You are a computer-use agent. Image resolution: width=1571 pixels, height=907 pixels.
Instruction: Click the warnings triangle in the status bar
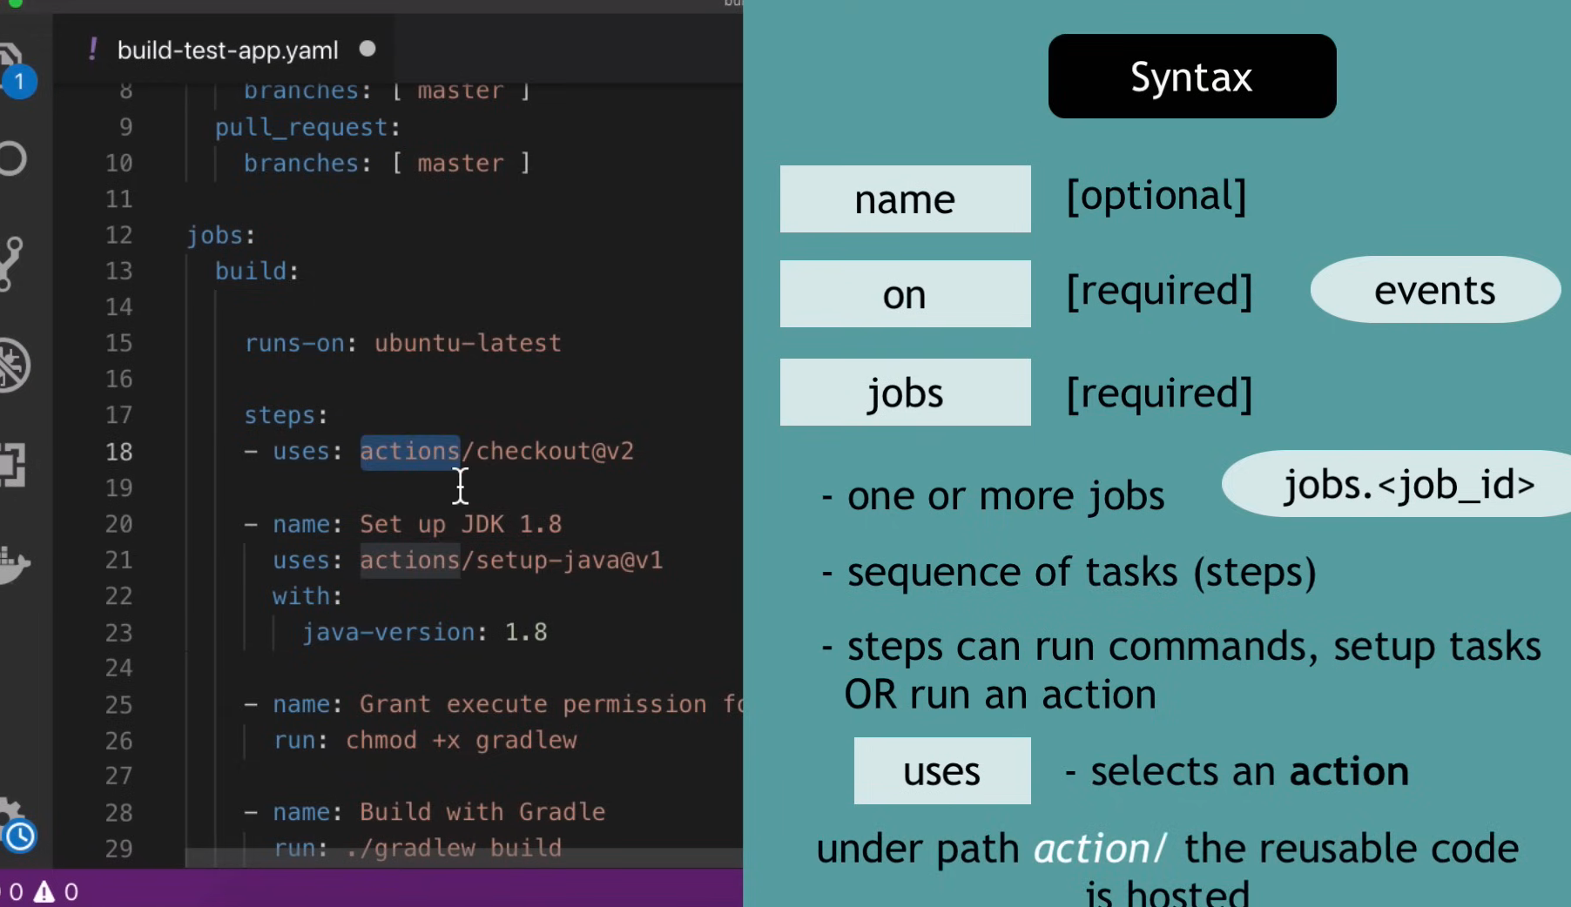tap(44, 892)
